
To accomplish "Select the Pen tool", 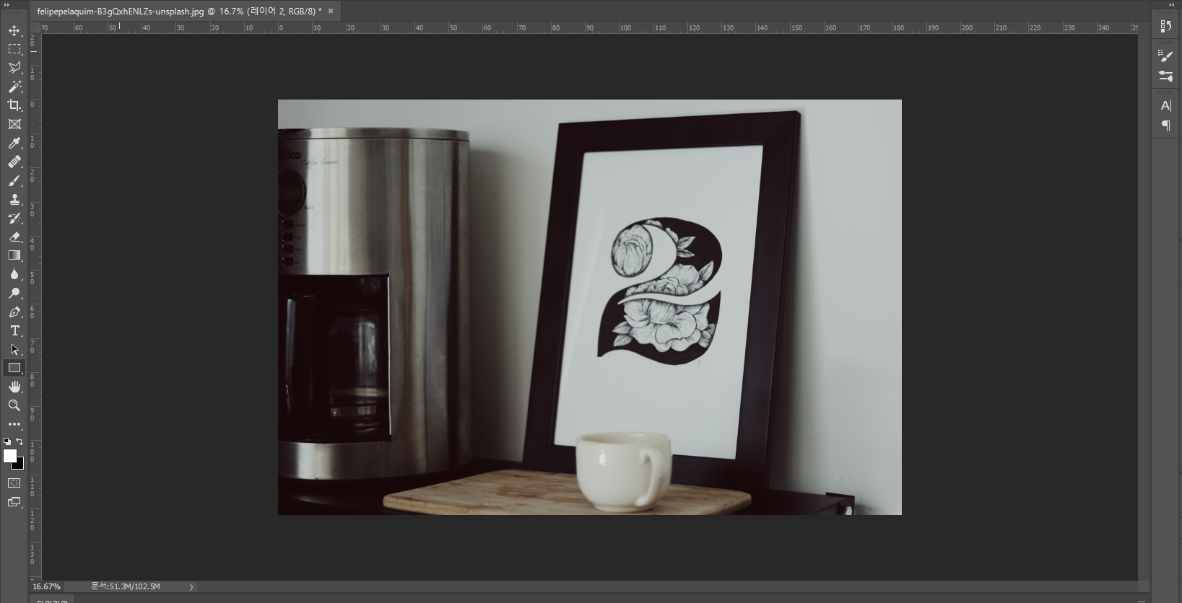I will click(x=14, y=312).
